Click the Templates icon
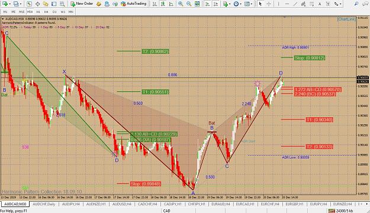The image size is (370, 213). (247, 4)
